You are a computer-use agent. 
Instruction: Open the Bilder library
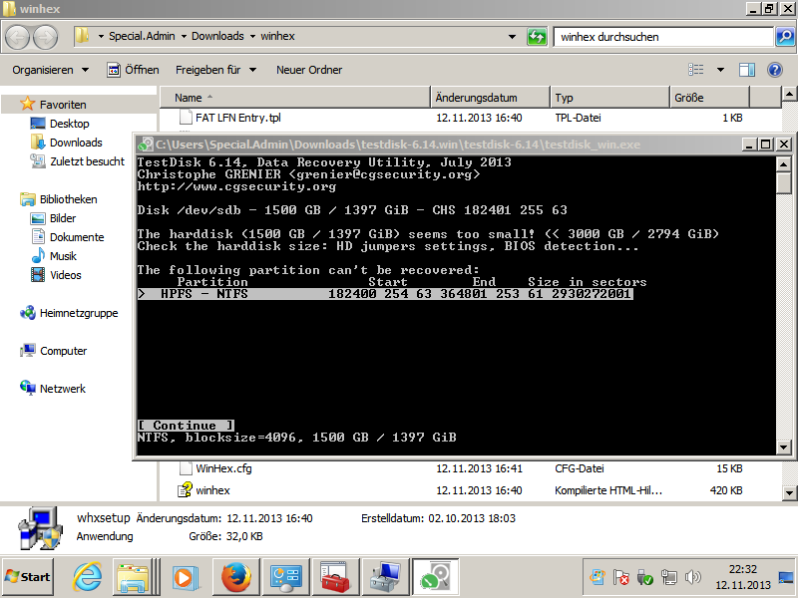[63, 218]
